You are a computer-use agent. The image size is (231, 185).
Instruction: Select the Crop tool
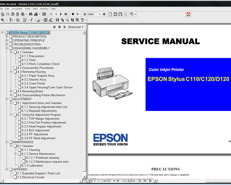(x=72, y=20)
